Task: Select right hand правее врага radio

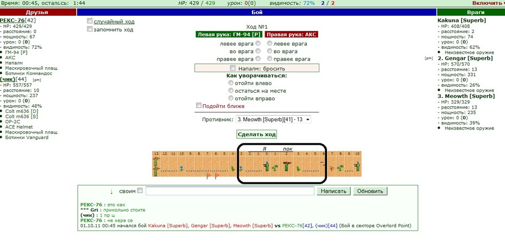Action: (x=269, y=59)
